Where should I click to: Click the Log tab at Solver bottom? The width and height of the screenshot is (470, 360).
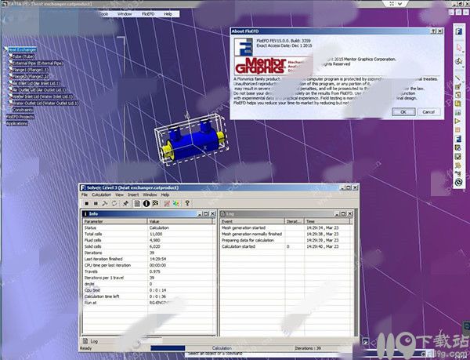(91, 341)
